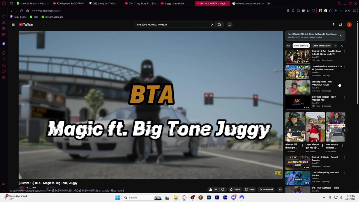Clear the search box with the X
Image resolution: width=359 pixels, height=202 pixels.
coord(212,25)
